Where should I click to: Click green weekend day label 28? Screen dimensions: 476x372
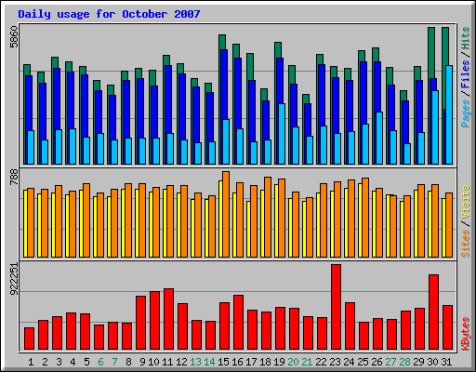point(404,362)
